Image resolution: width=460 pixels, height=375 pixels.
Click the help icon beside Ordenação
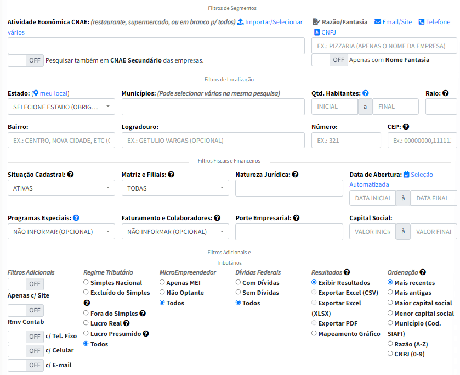click(x=423, y=272)
